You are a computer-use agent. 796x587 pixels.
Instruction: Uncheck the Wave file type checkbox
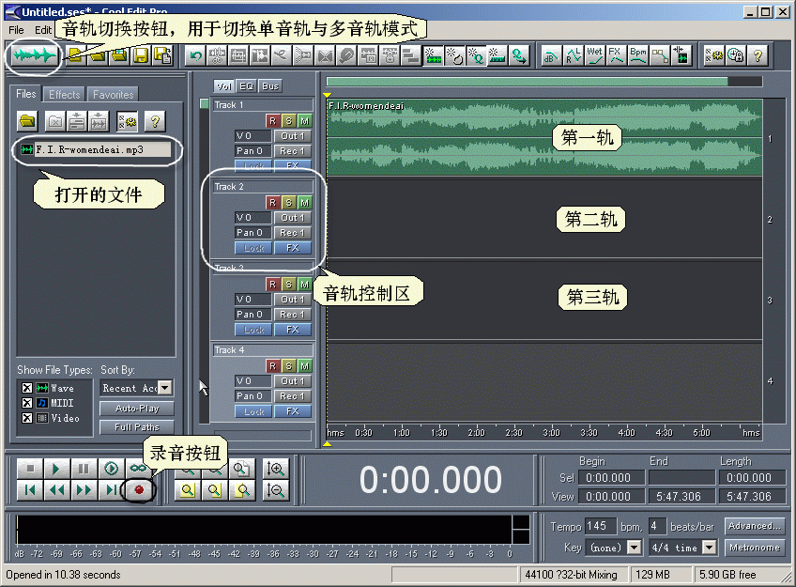pyautogui.click(x=27, y=388)
